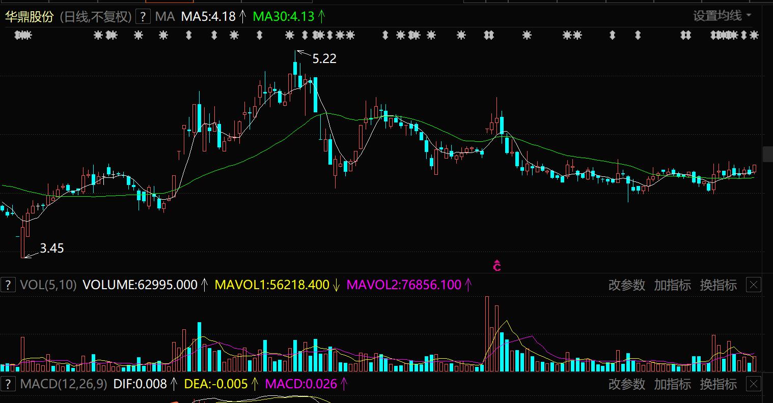
Task: Click the candle at the 5.22 high
Action: 295,69
